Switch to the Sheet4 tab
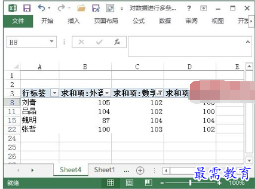The image size is (255, 189). tap(70, 170)
